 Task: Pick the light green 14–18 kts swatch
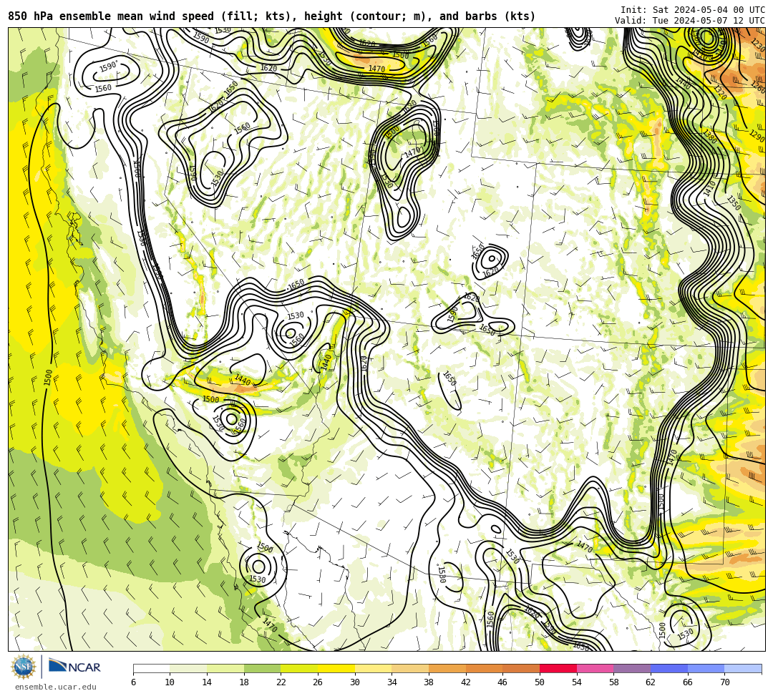(x=225, y=668)
